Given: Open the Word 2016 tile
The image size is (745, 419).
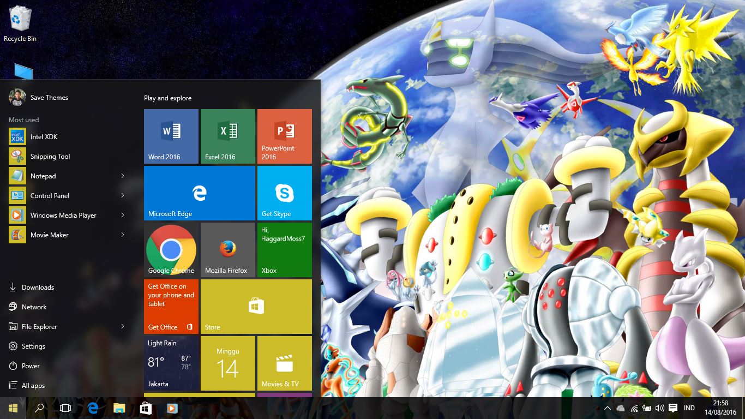Looking at the screenshot, I should pyautogui.click(x=171, y=136).
